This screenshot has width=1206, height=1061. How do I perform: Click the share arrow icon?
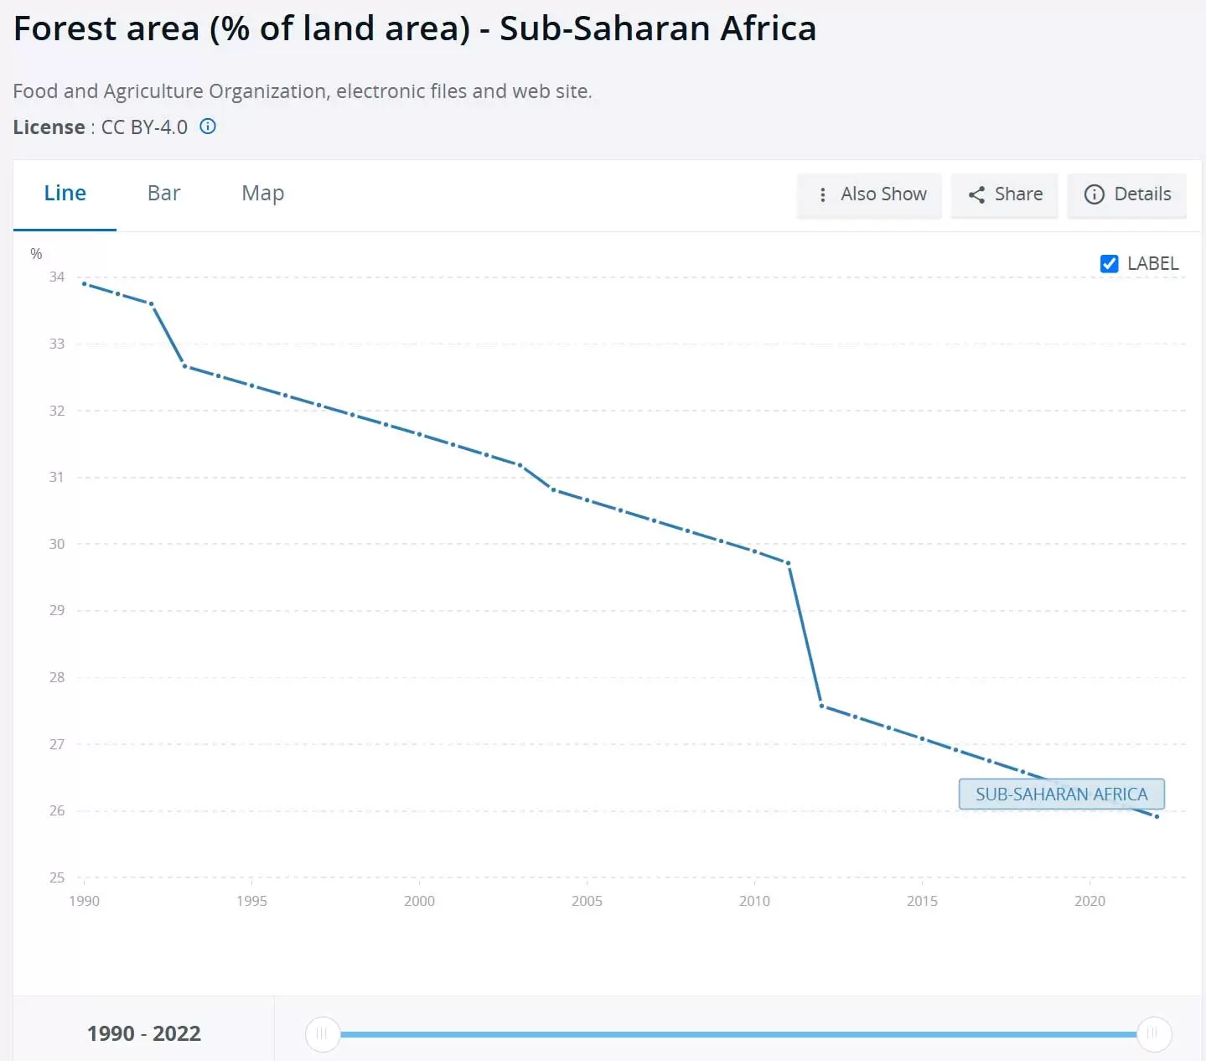(x=976, y=194)
